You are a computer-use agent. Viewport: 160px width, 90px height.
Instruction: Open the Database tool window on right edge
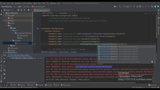coord(158,21)
